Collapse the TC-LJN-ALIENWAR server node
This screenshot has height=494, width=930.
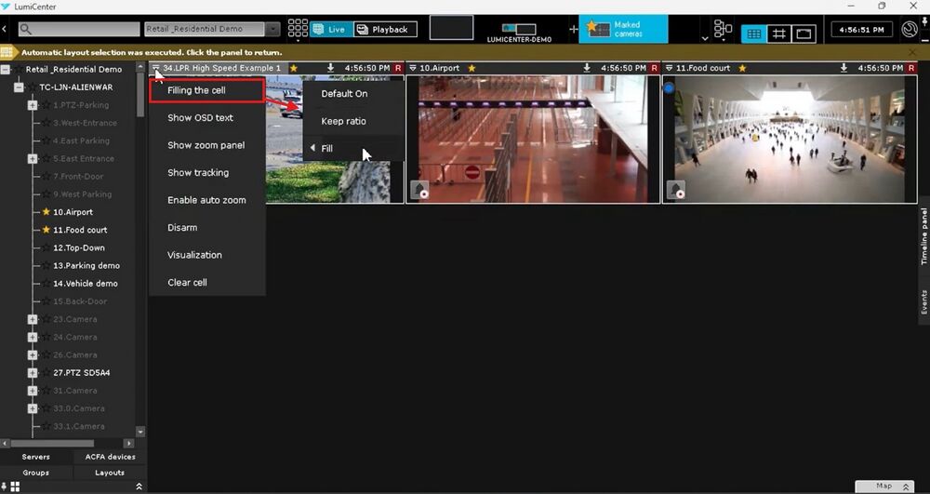point(19,87)
